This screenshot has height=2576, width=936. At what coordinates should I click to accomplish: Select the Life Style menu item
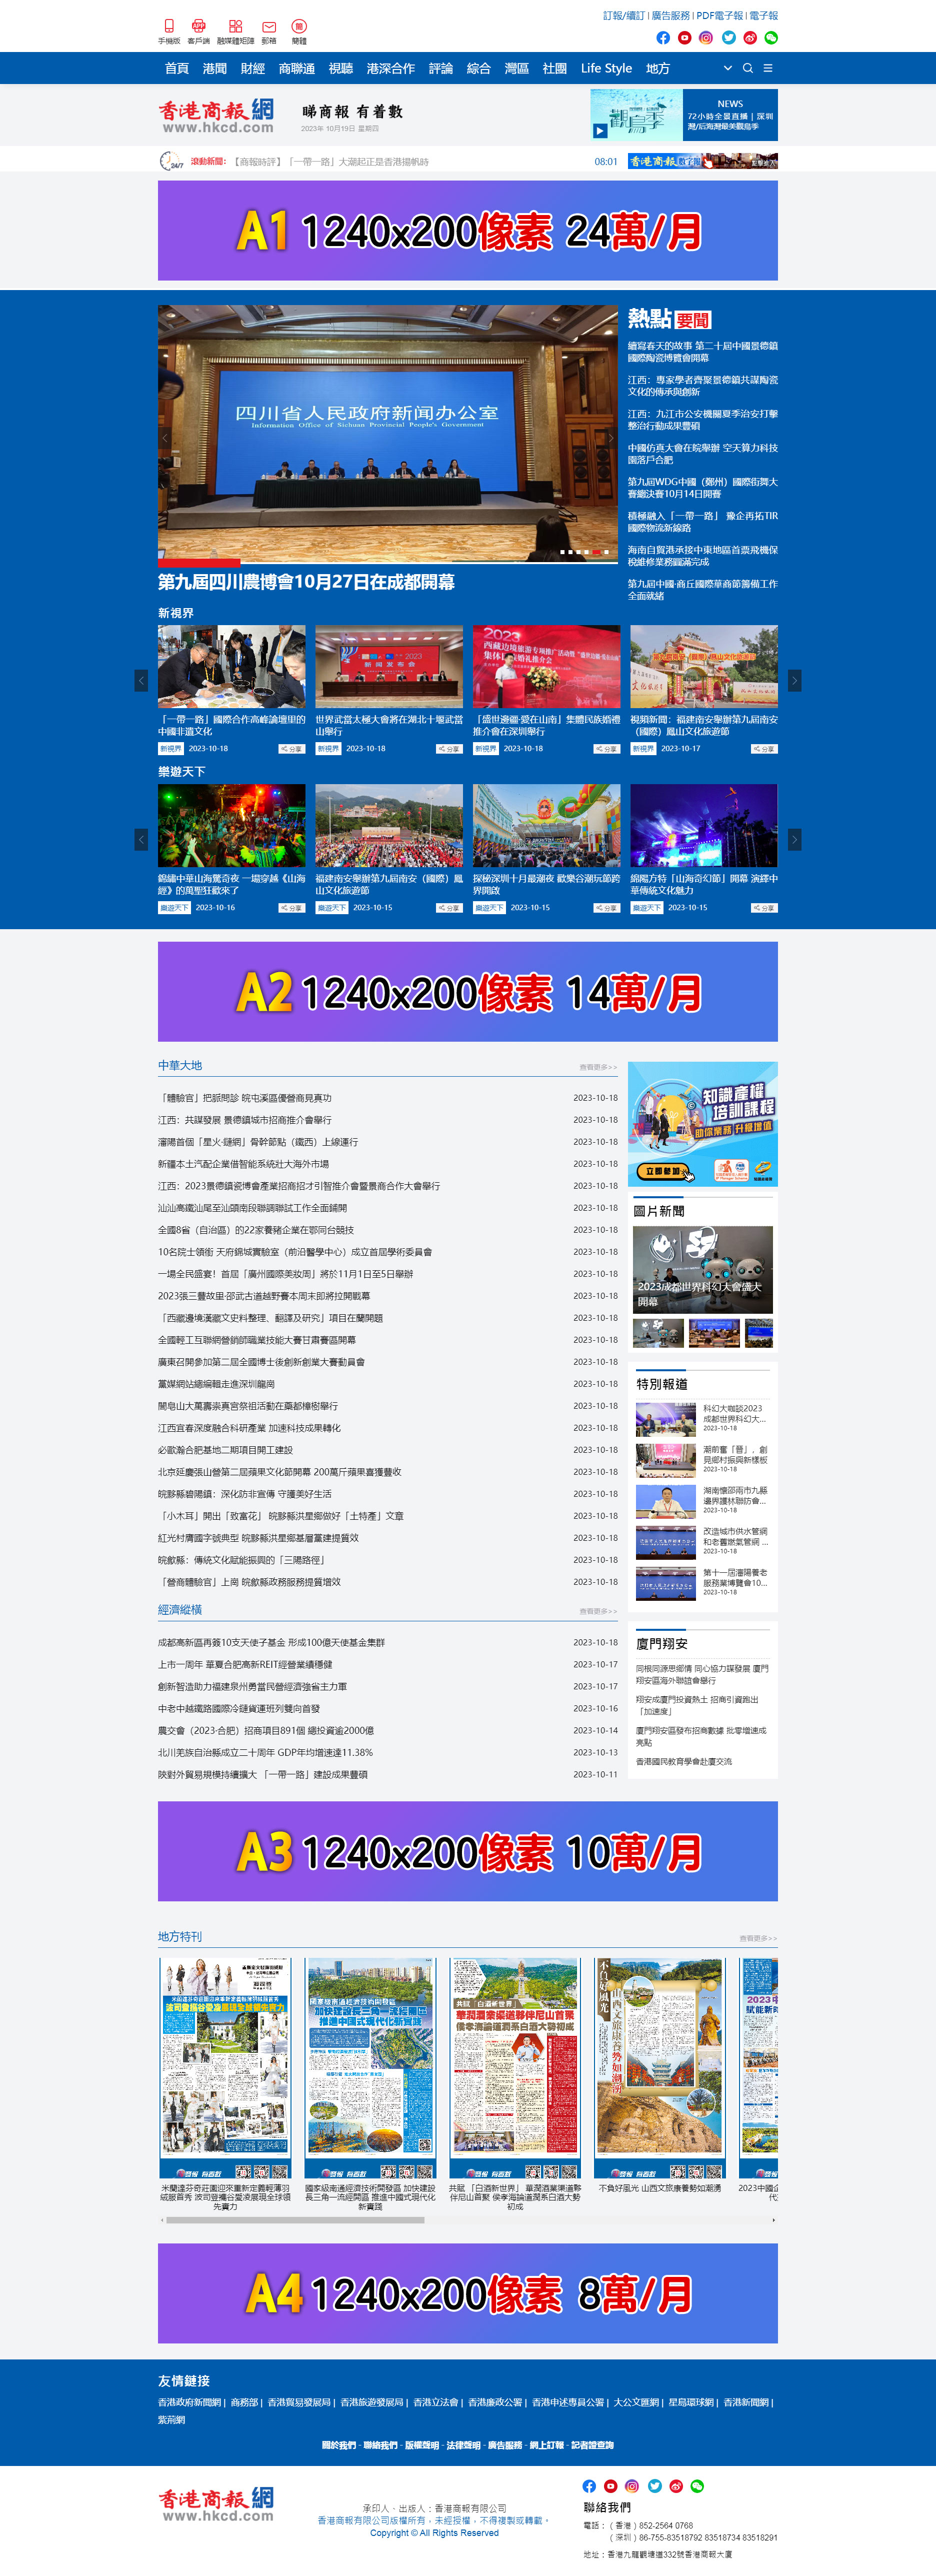[x=606, y=69]
